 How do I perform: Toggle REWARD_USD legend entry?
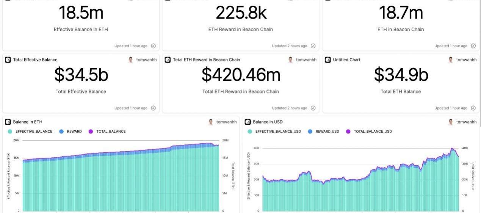coord(327,132)
